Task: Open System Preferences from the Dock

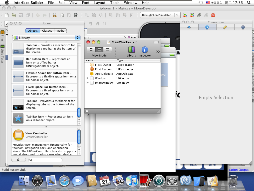Action: coord(172,181)
